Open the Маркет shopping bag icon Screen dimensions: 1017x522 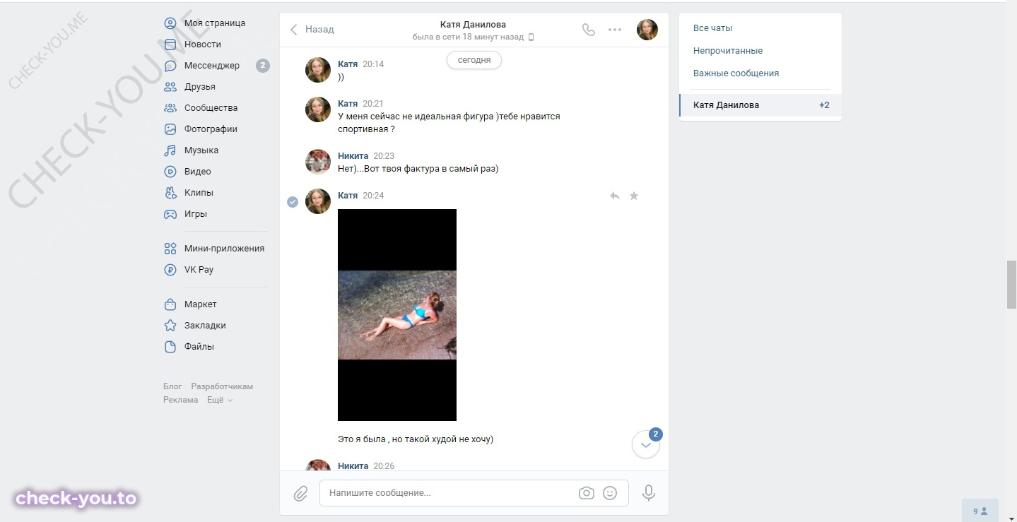[170, 304]
